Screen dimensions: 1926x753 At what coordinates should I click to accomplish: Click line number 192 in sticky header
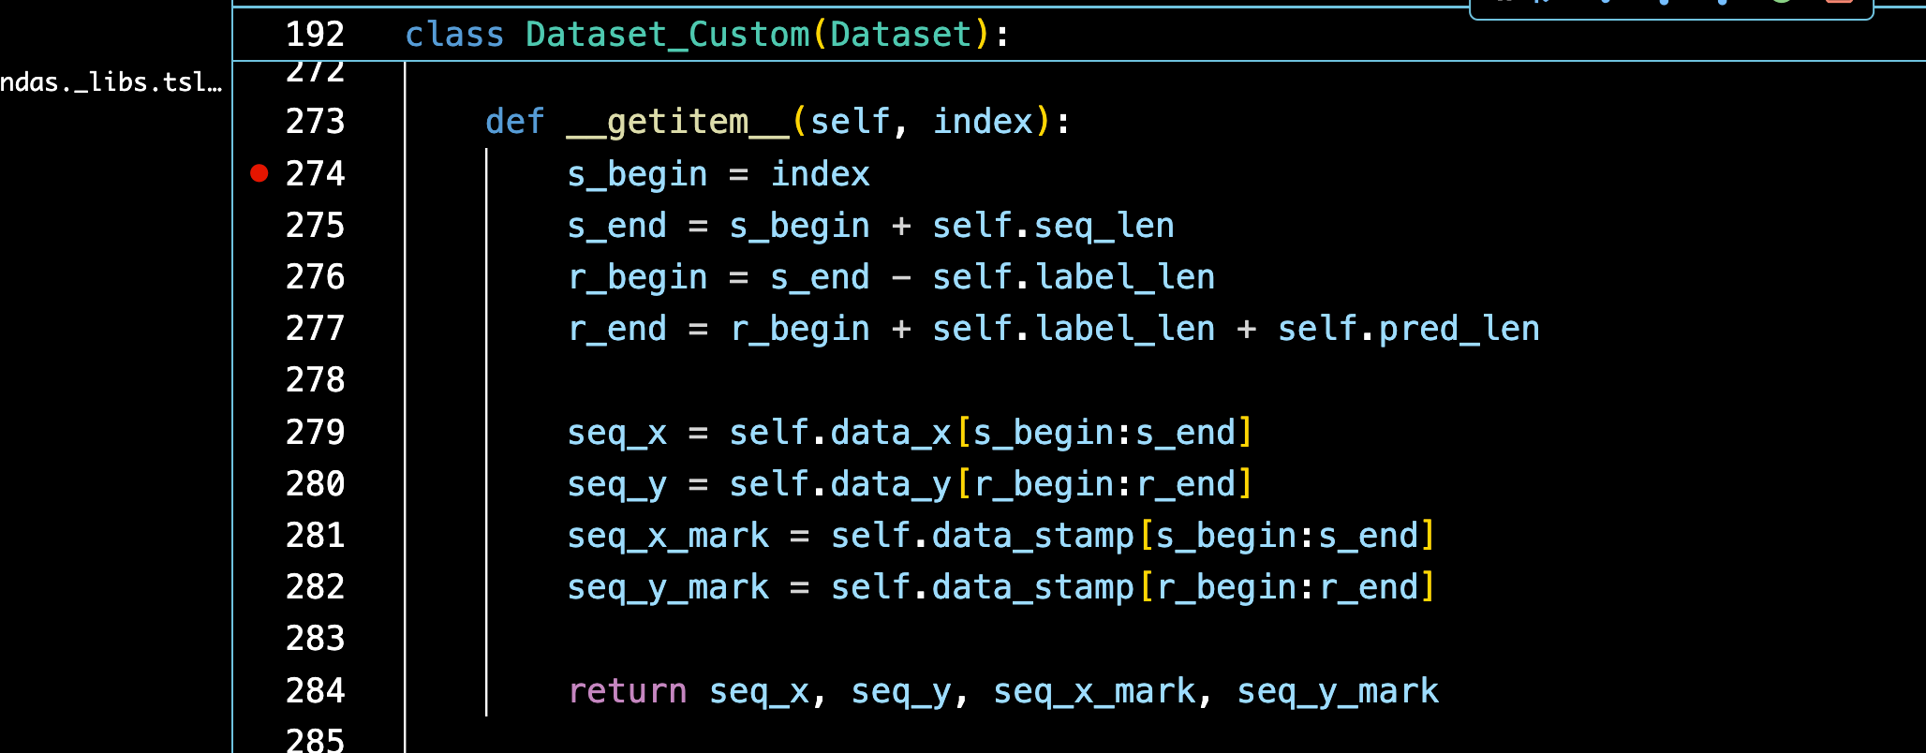click(315, 35)
